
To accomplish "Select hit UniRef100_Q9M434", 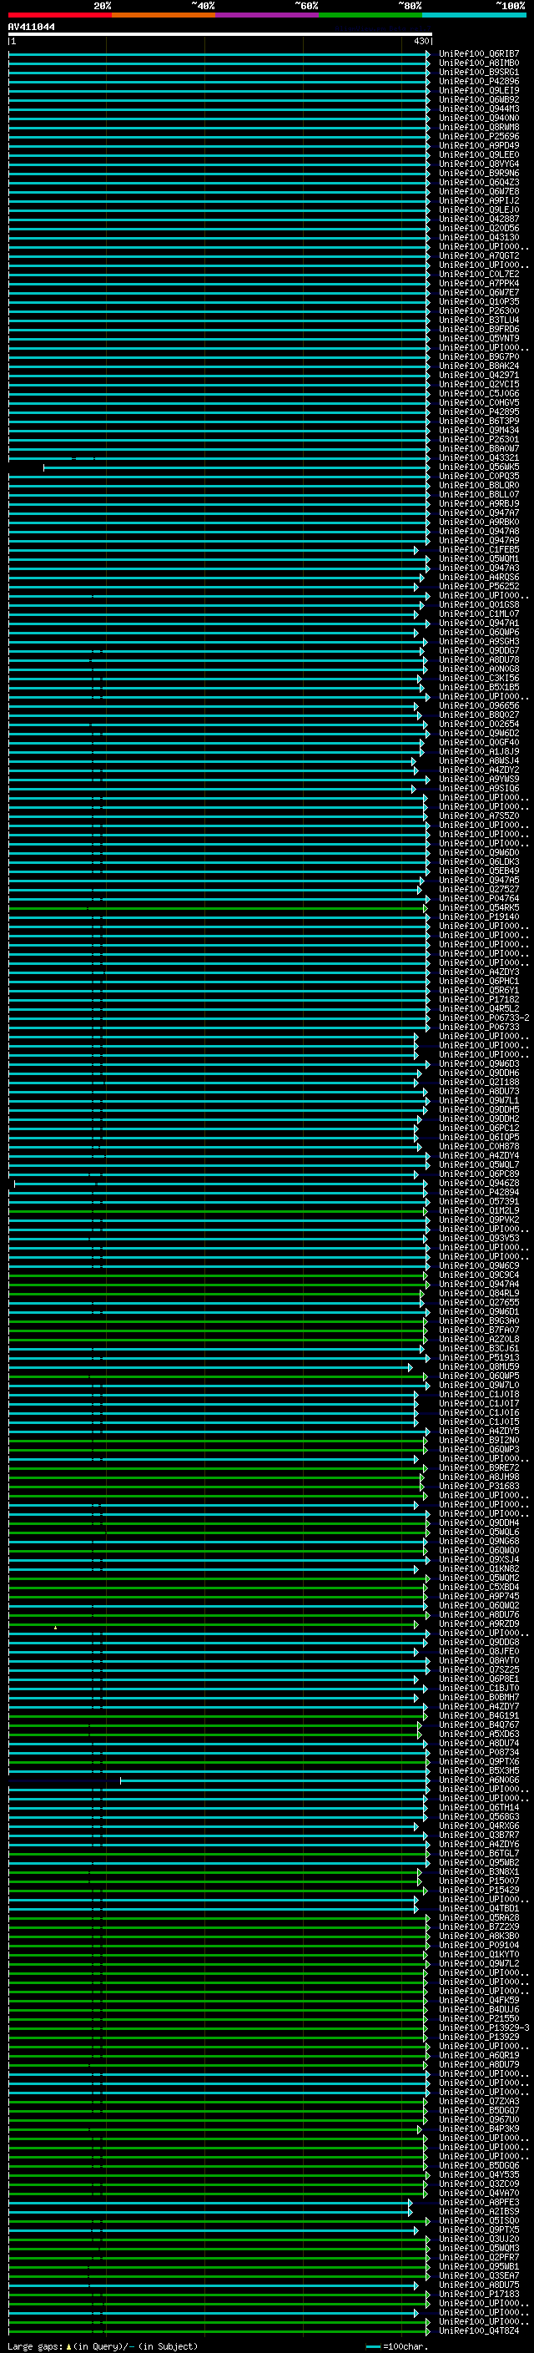I will 478,430.
